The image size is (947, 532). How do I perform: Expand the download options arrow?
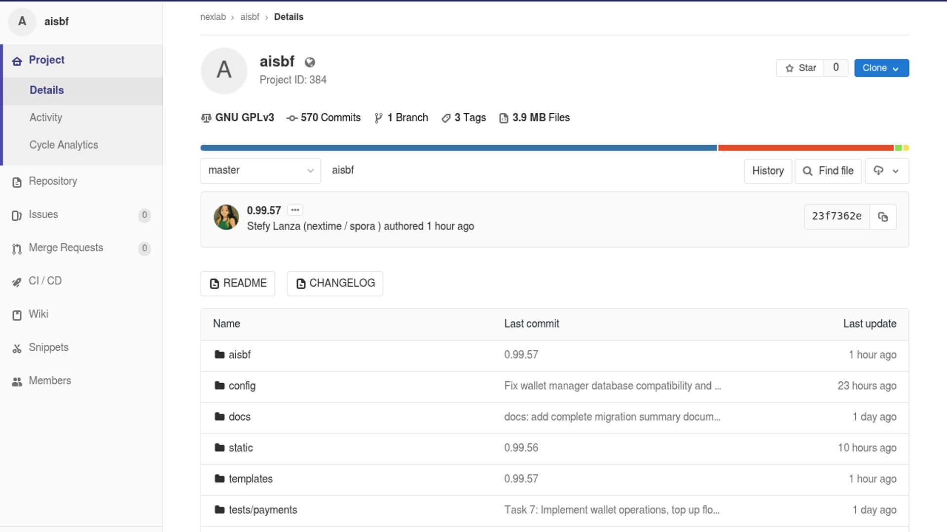pos(896,171)
